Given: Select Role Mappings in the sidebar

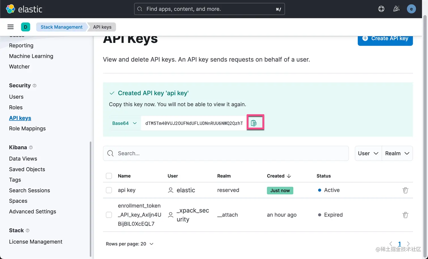Looking at the screenshot, I should pyautogui.click(x=27, y=128).
